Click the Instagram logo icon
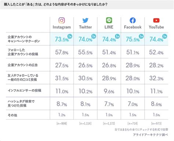This screenshot has height=141, width=174. point(62,20)
